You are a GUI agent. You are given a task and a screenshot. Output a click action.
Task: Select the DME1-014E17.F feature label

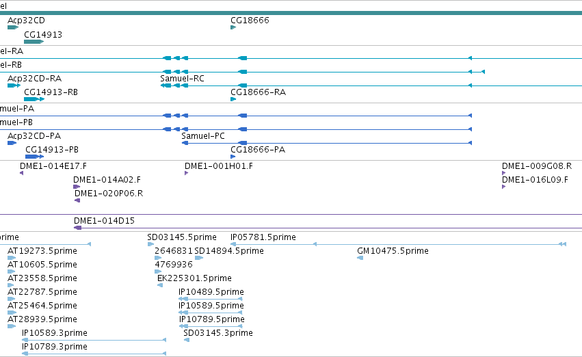(53, 166)
